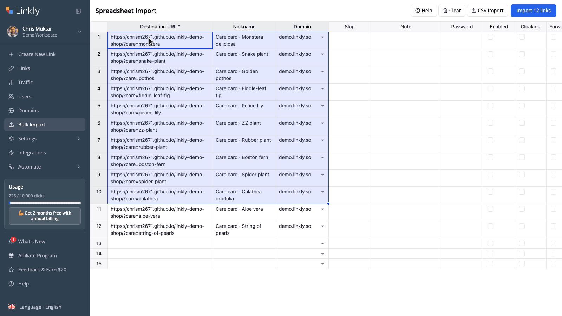Go to the Links page
Image resolution: width=562 pixels, height=316 pixels.
(45, 68)
